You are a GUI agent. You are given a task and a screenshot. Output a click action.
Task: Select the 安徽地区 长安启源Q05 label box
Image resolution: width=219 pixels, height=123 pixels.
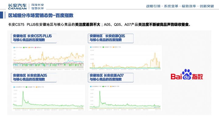click(111, 38)
